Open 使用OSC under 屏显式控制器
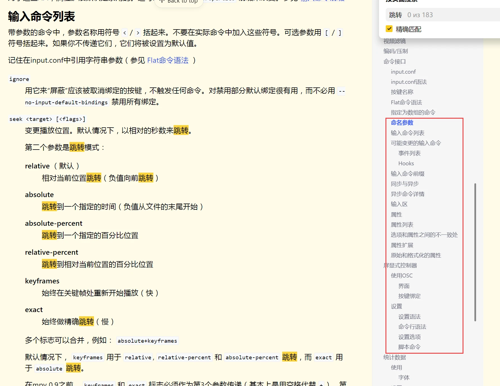Image resolution: width=500 pixels, height=386 pixels. 402,276
